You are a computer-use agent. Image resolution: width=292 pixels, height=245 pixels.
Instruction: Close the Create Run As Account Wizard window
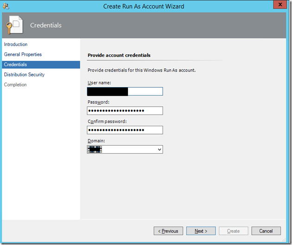(279, 6)
